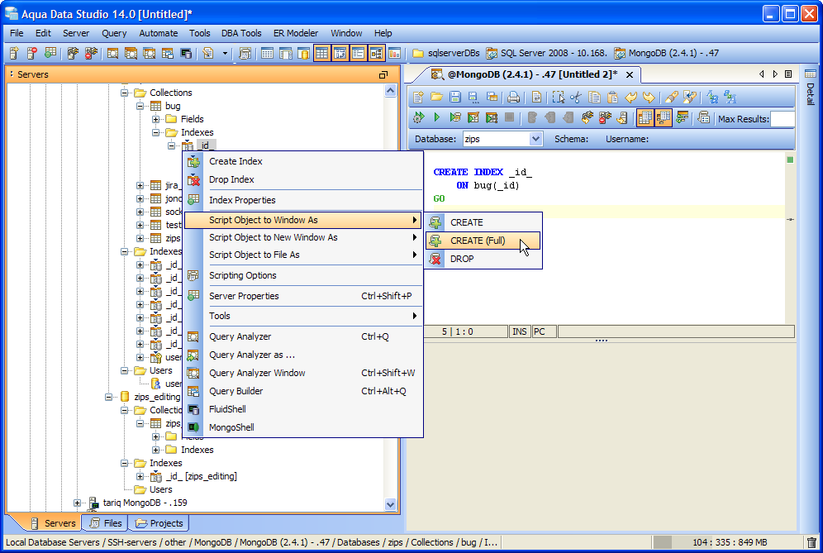Screen dimensions: 823x553
Task: Click the Redo arrow icon
Action: 649,98
